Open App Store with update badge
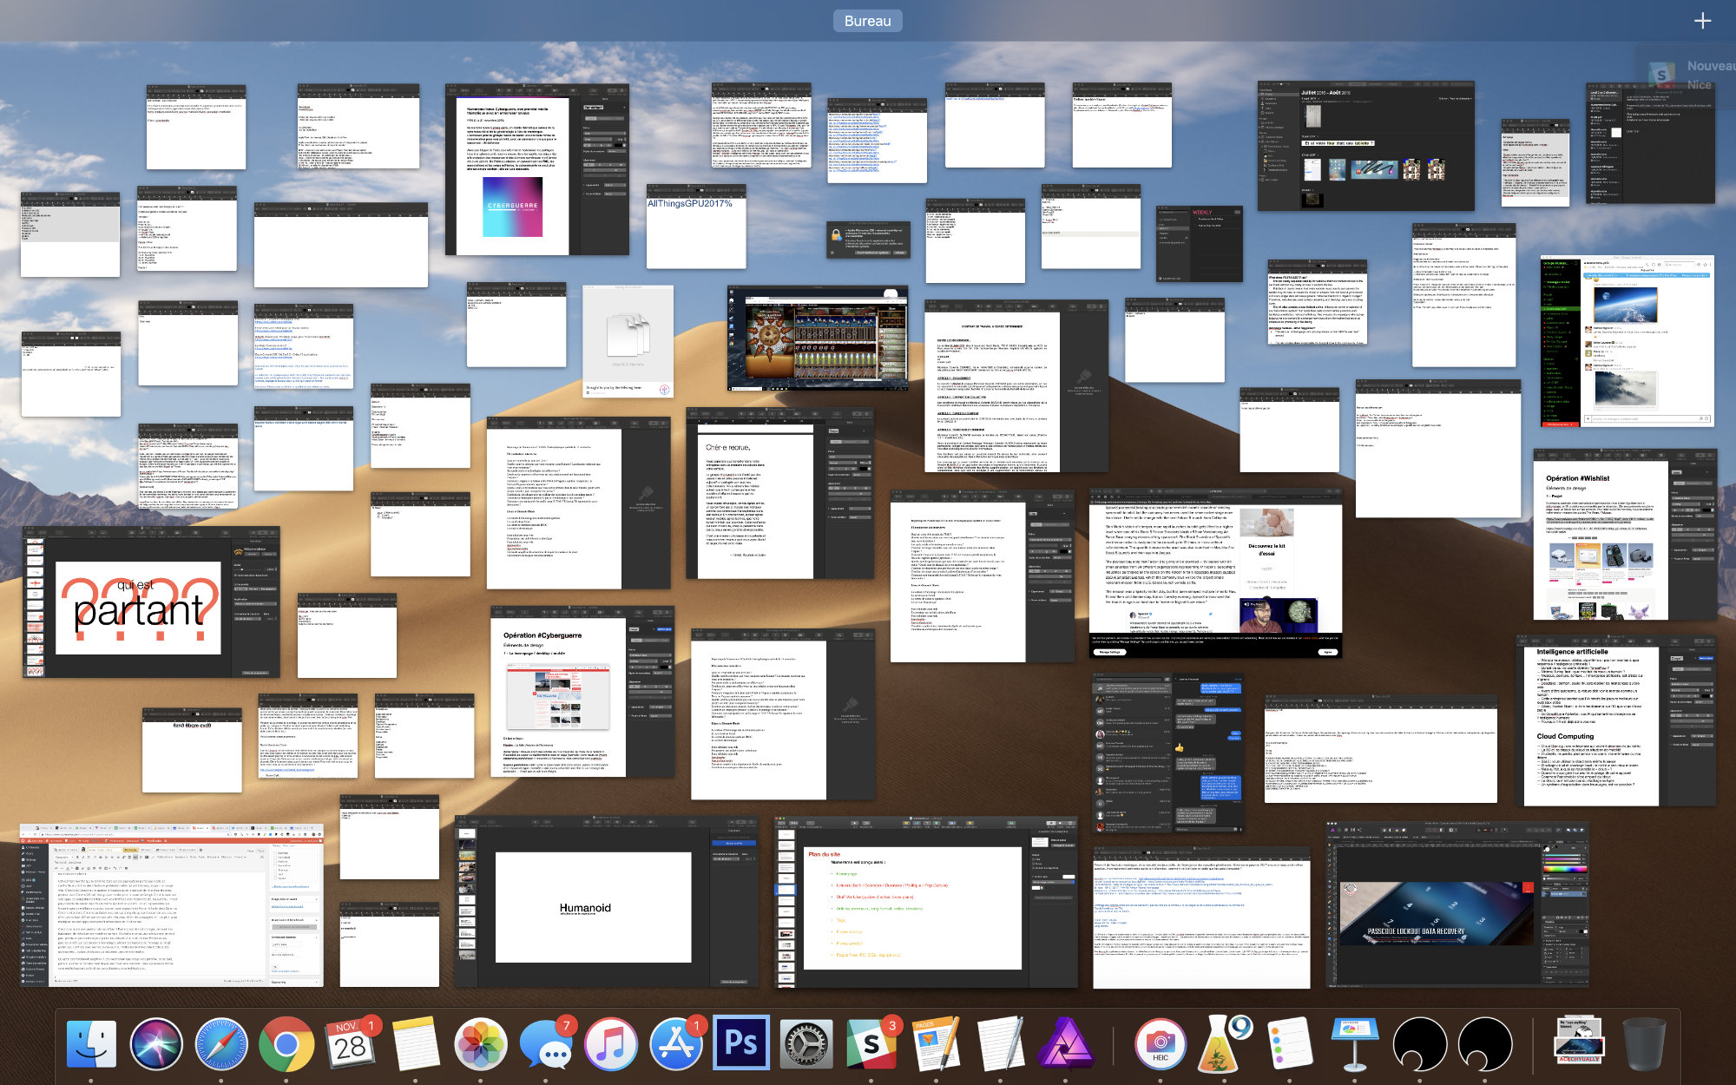 [676, 1044]
